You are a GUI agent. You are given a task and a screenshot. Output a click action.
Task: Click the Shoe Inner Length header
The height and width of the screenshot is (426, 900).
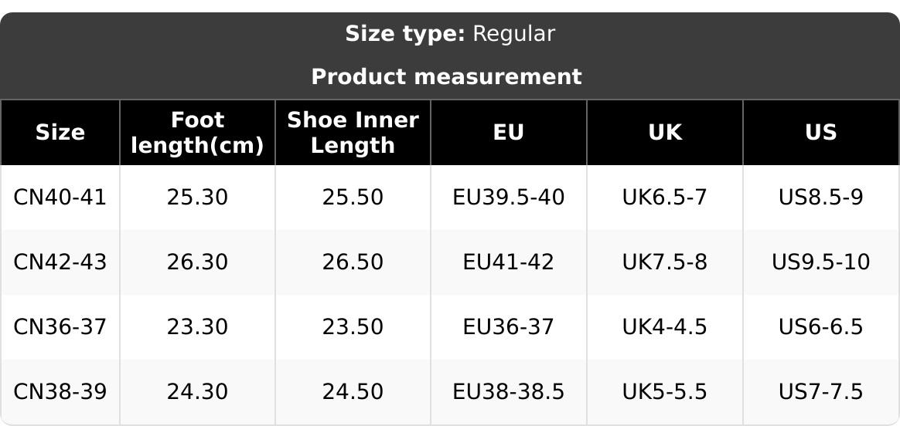coord(353,133)
